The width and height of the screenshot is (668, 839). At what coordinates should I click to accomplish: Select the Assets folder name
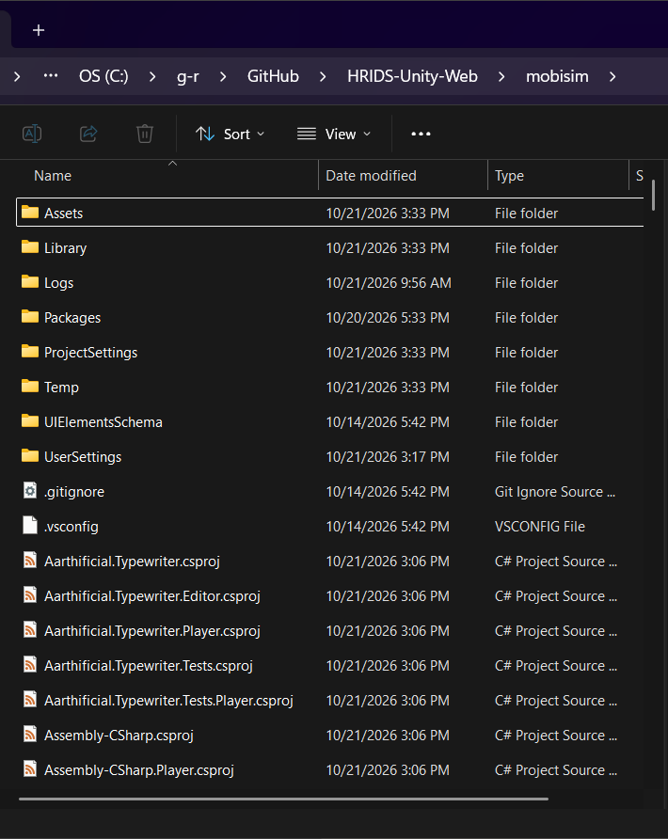pyautogui.click(x=64, y=213)
